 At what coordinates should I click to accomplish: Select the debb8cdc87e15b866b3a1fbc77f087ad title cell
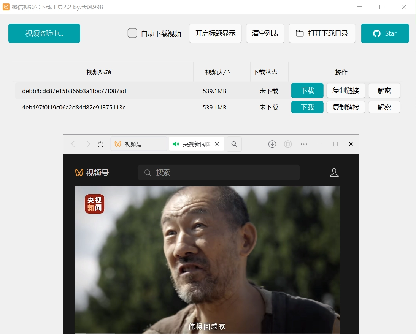pyautogui.click(x=74, y=91)
